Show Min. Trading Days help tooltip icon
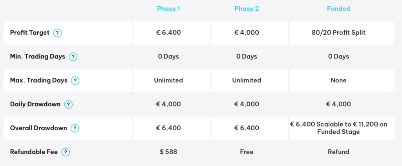This screenshot has height=166, width=402. (x=73, y=57)
